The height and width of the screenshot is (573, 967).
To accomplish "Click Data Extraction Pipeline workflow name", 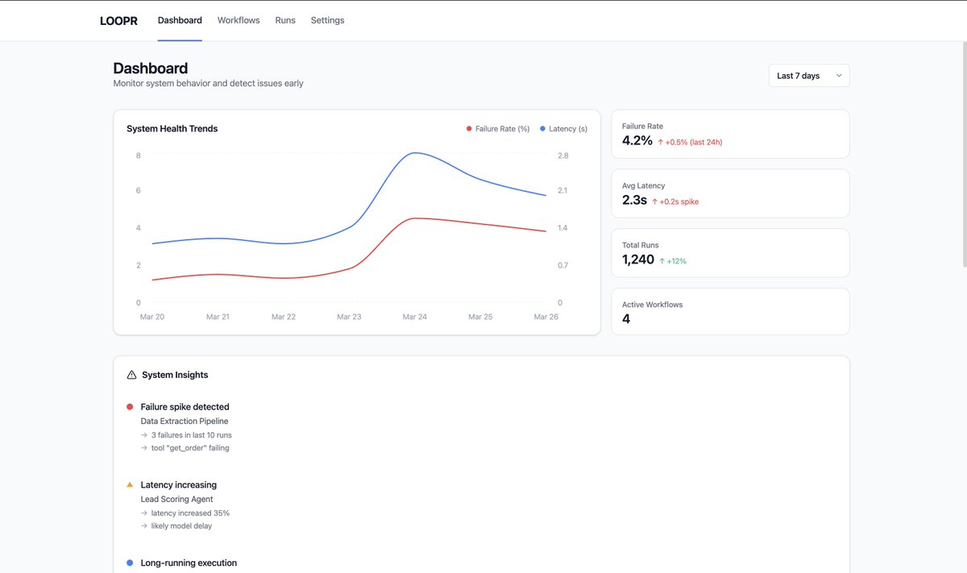I will click(185, 421).
